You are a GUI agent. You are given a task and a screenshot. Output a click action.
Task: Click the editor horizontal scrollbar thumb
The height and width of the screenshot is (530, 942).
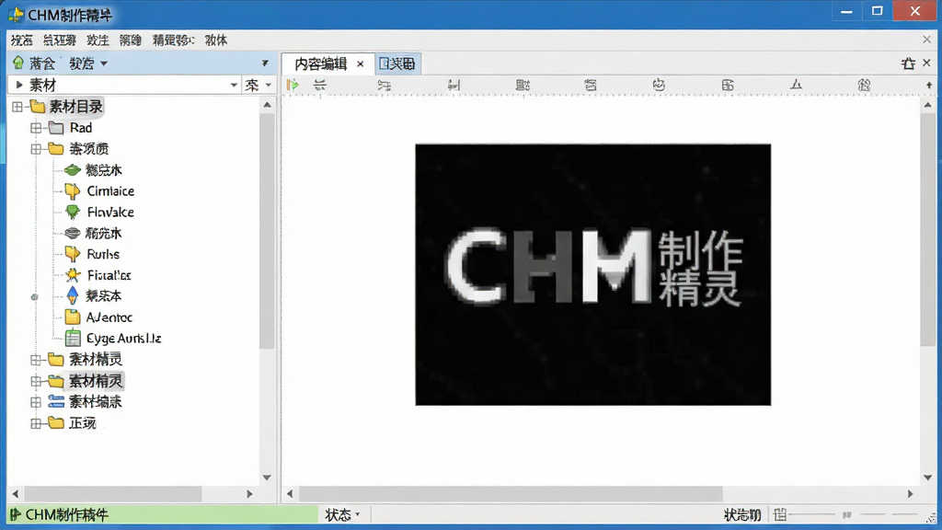511,494
